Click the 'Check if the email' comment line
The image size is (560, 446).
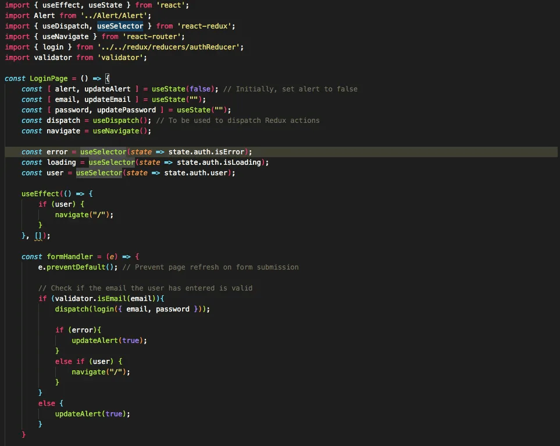(145, 288)
